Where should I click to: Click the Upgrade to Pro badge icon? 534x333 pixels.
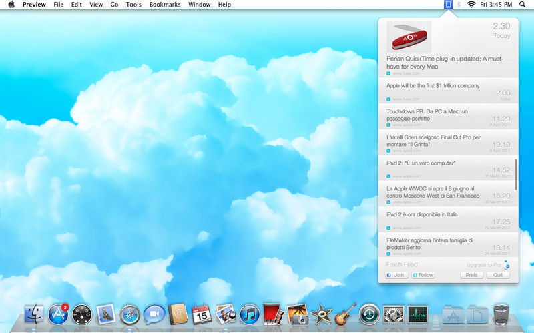click(x=507, y=264)
